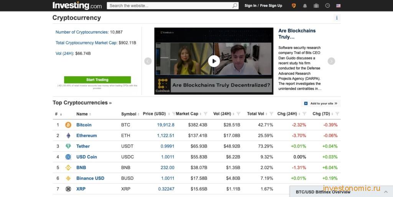393x197 pixels.
Task: Open the USD Coin link
Action: tap(86, 157)
